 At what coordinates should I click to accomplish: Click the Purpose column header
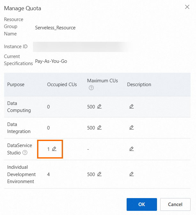tap(16, 85)
